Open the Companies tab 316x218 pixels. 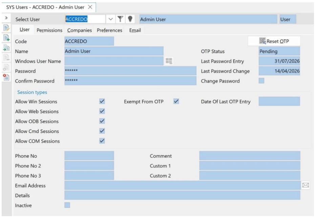click(79, 30)
